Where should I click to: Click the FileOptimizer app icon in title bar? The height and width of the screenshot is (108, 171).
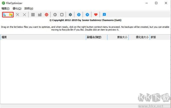[x=3, y=3]
